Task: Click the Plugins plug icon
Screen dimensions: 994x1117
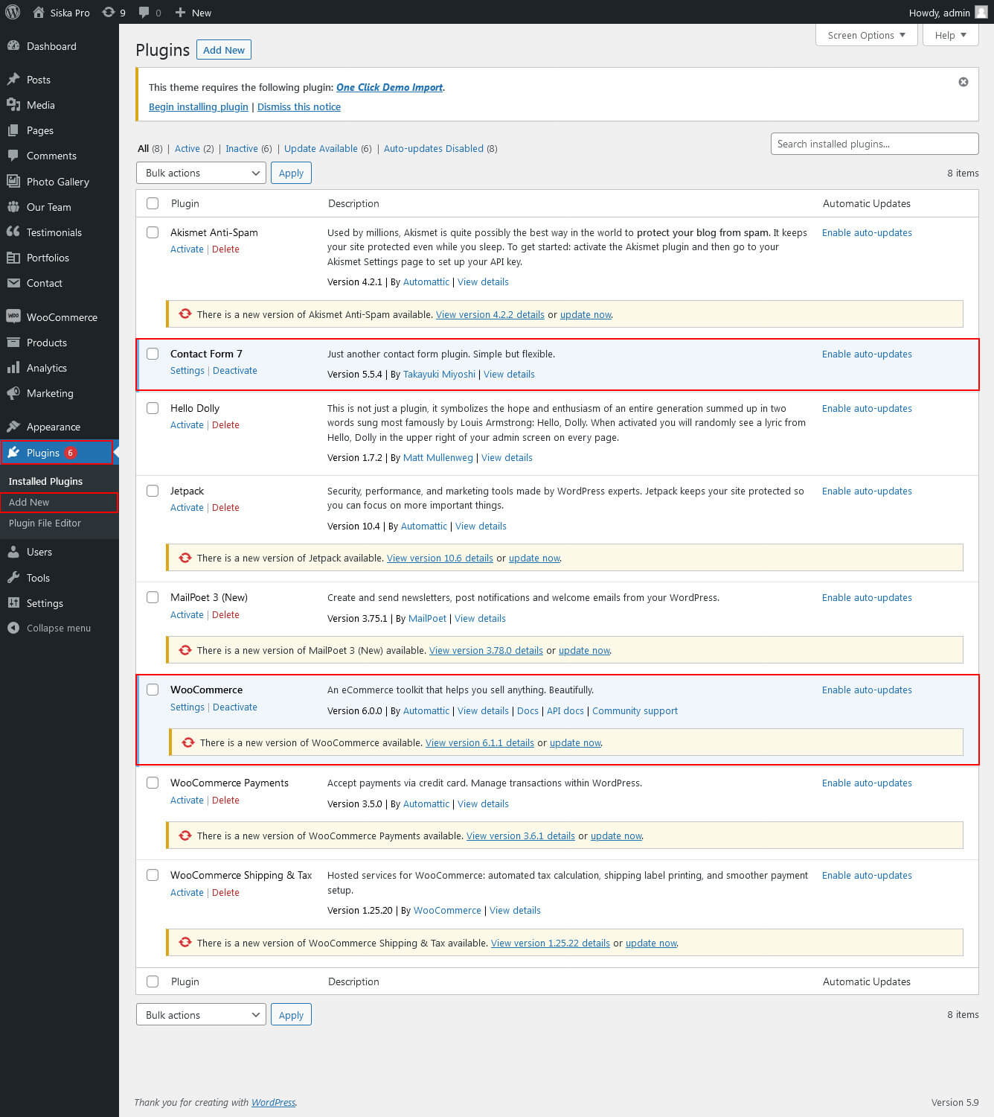Action: tap(13, 452)
